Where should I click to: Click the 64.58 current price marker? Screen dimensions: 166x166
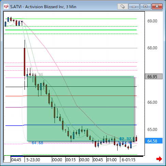coord(154,141)
